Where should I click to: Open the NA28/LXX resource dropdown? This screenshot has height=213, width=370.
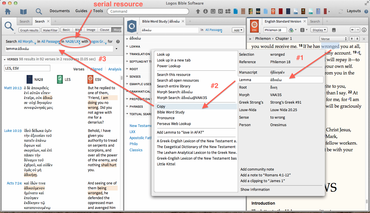point(73,42)
